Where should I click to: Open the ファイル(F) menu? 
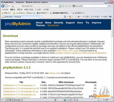tap(5, 10)
